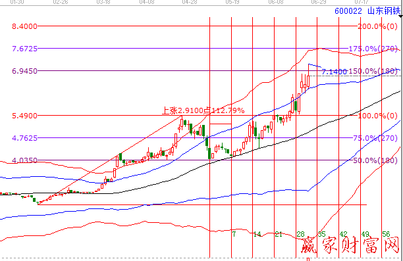403x261 pixels.
Task: Open the dropdown arrow beside 山东钢铁
Action: click(x=400, y=16)
